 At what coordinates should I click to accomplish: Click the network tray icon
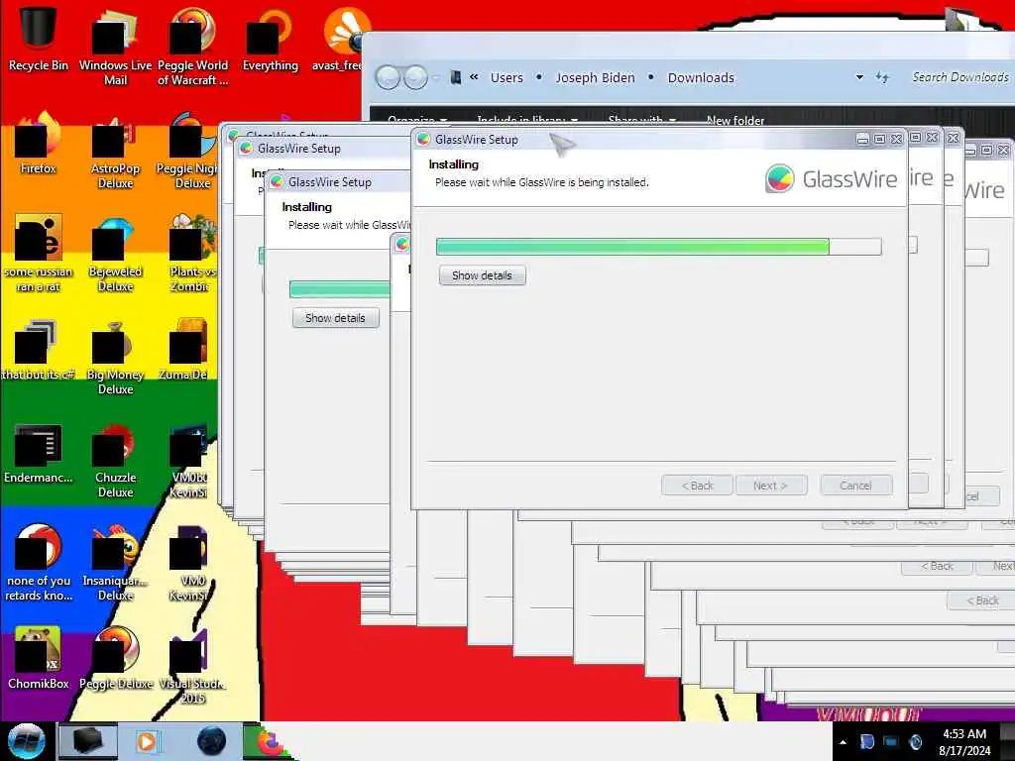(891, 741)
